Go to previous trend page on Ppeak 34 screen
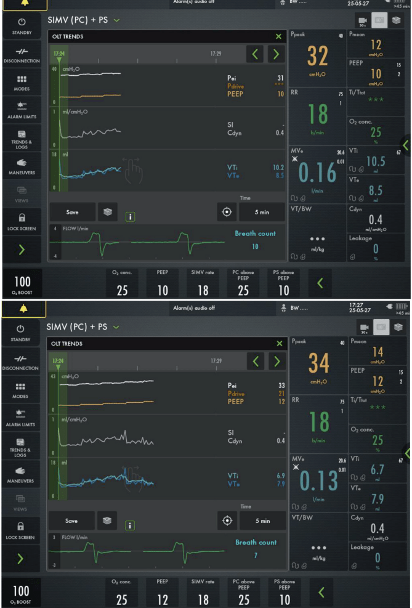The height and width of the screenshot is (608, 412). [256, 362]
